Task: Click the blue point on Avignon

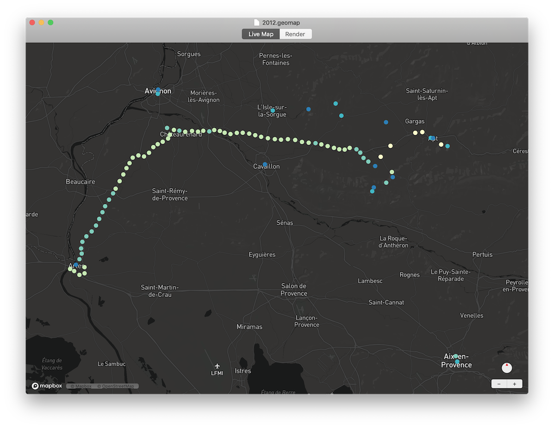Action: point(158,90)
